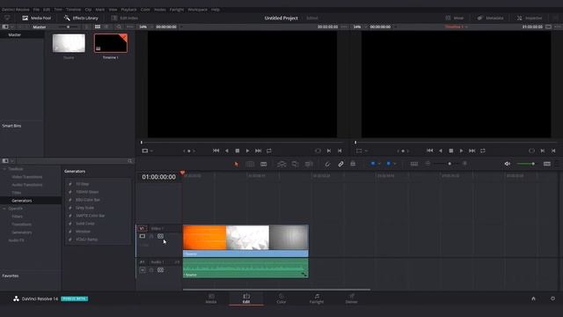The width and height of the screenshot is (563, 317).
Task: Choose the blade razor tool
Action: [264, 164]
